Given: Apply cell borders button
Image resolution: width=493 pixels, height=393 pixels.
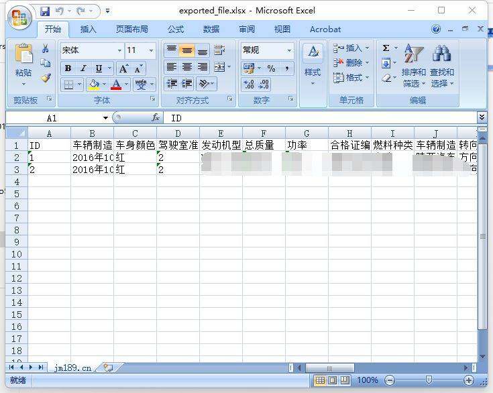Looking at the screenshot, I should [69, 85].
